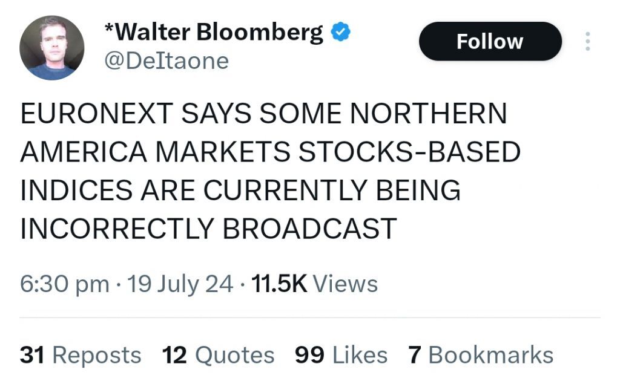Open the three-dot more options menu
The image size is (620, 381).
587,41
